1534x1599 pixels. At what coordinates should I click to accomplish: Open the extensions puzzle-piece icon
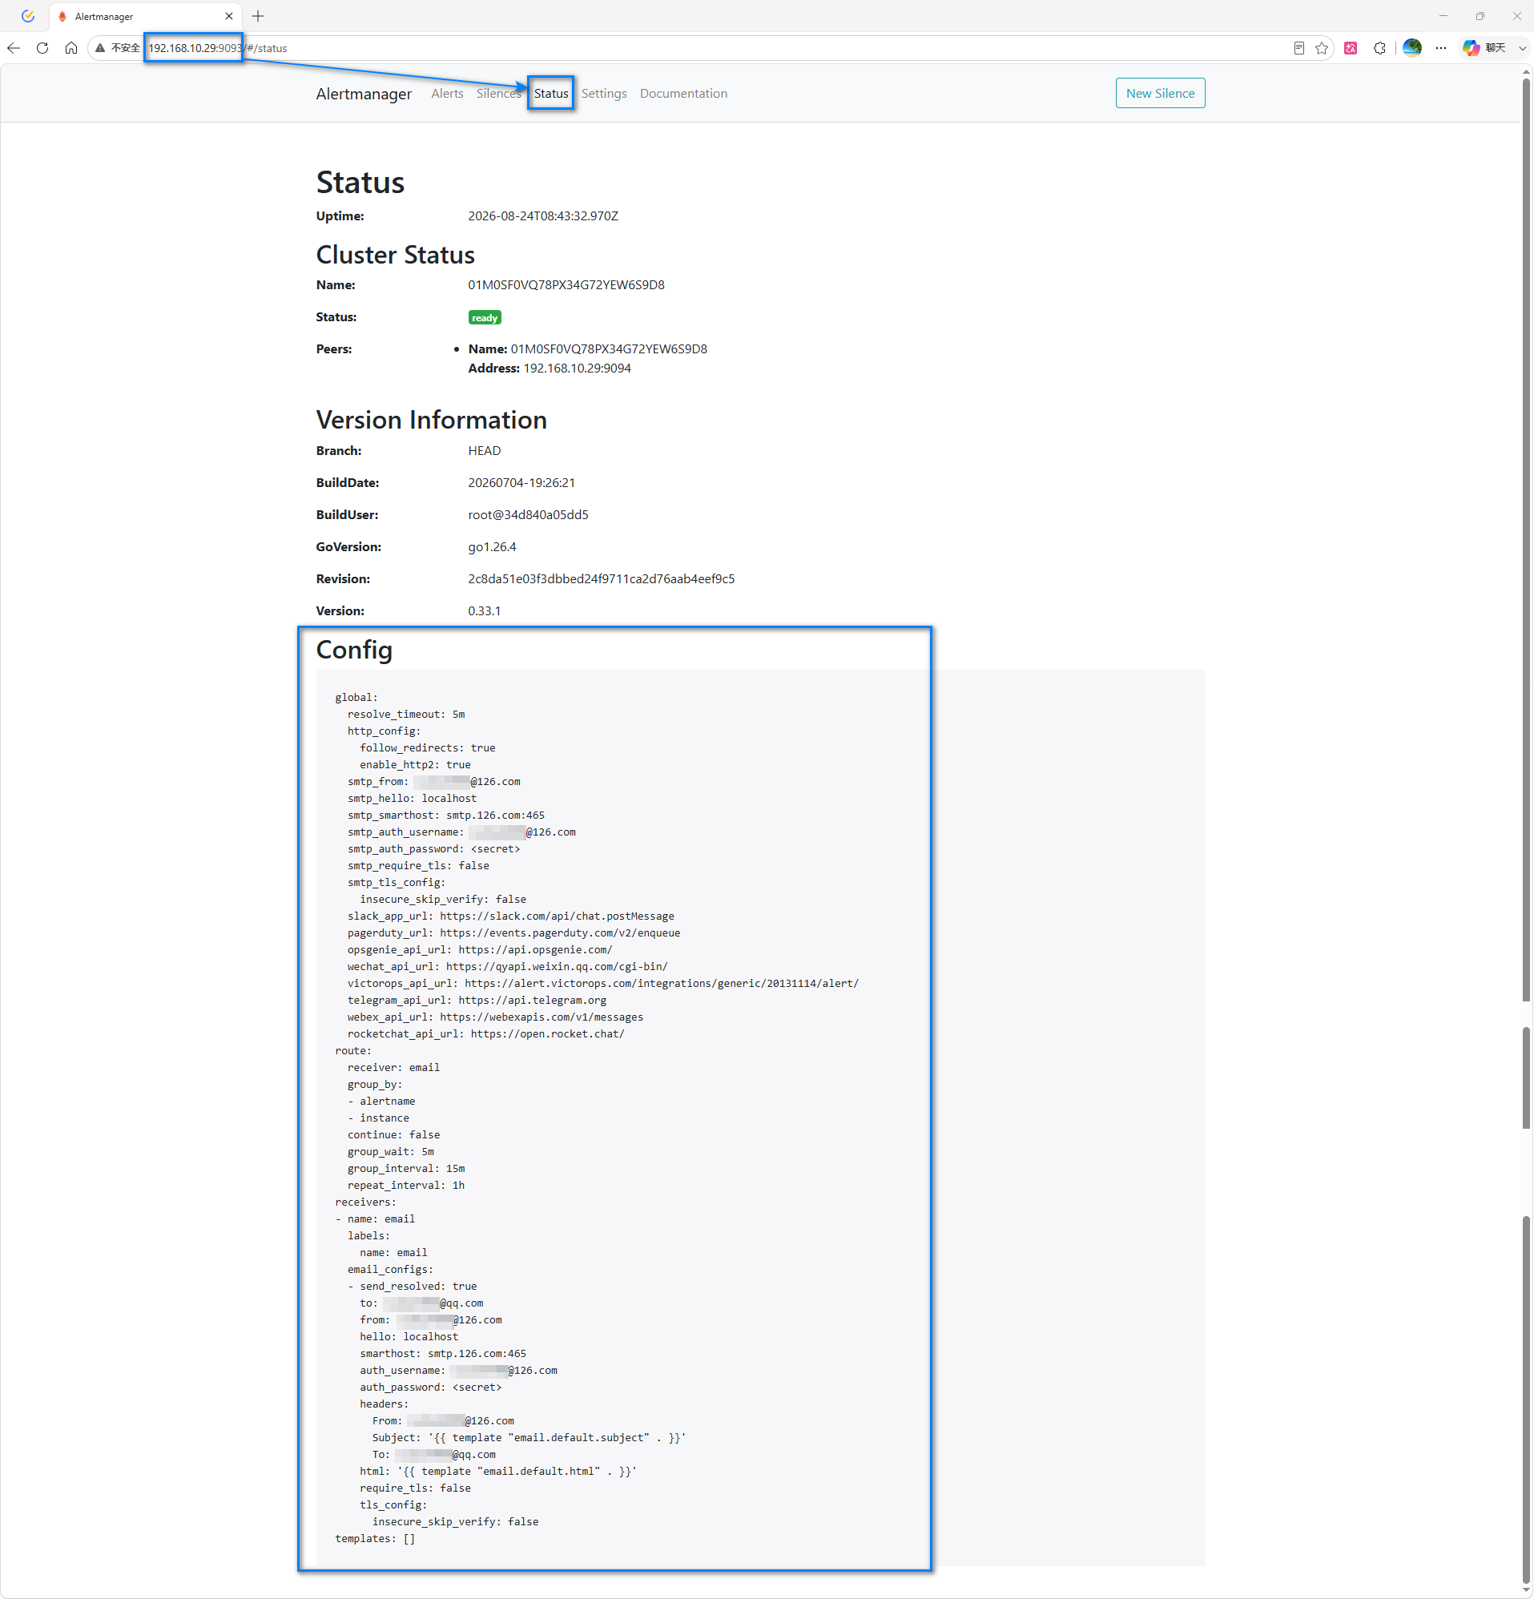pyautogui.click(x=1379, y=48)
